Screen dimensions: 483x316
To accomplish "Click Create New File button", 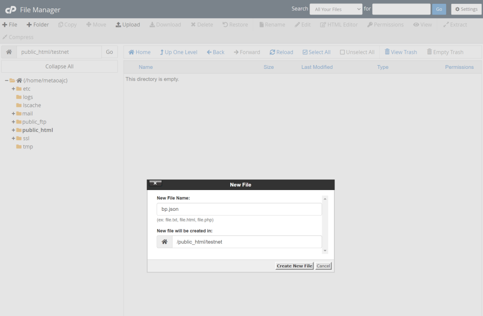I will [x=294, y=266].
